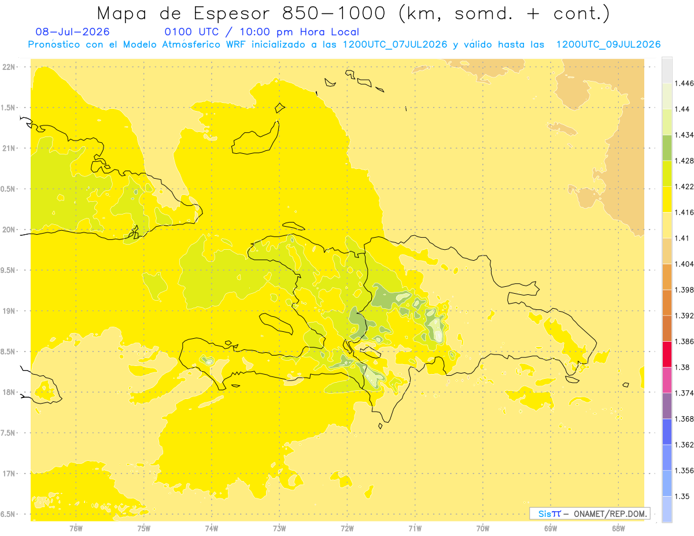
Task: Click the initialization time '1200UTC_07JUL2026'
Action: [x=395, y=45]
